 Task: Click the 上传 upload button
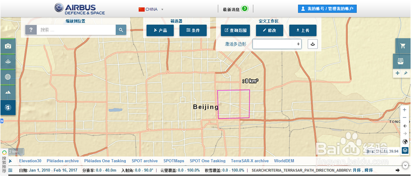click(x=303, y=30)
